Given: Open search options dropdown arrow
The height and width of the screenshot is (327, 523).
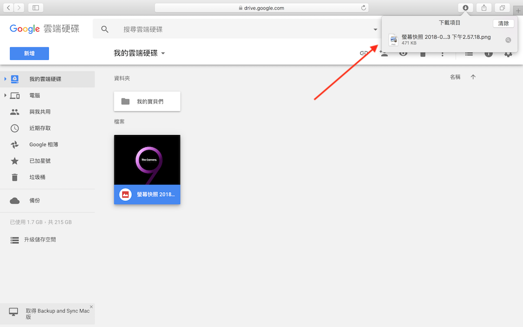Looking at the screenshot, I should click(x=375, y=29).
